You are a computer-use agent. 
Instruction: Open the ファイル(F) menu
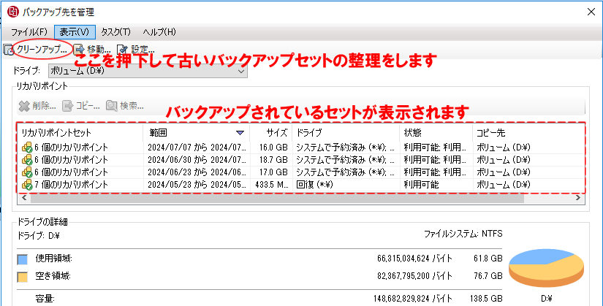tap(29, 32)
